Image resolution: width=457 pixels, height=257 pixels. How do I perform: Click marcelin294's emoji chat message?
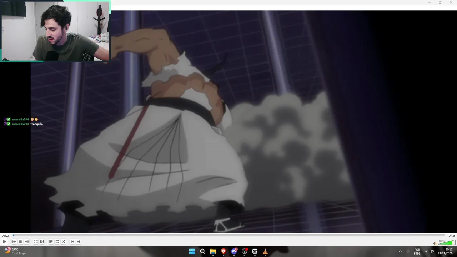point(21,119)
